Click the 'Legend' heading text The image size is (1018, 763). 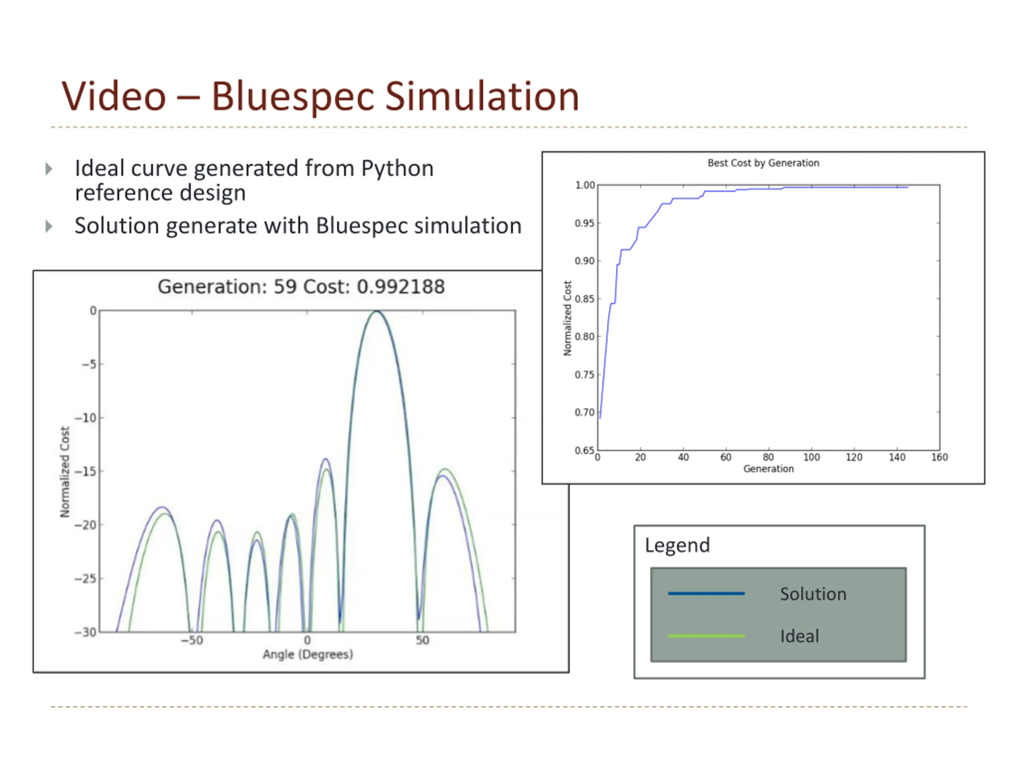click(x=677, y=546)
